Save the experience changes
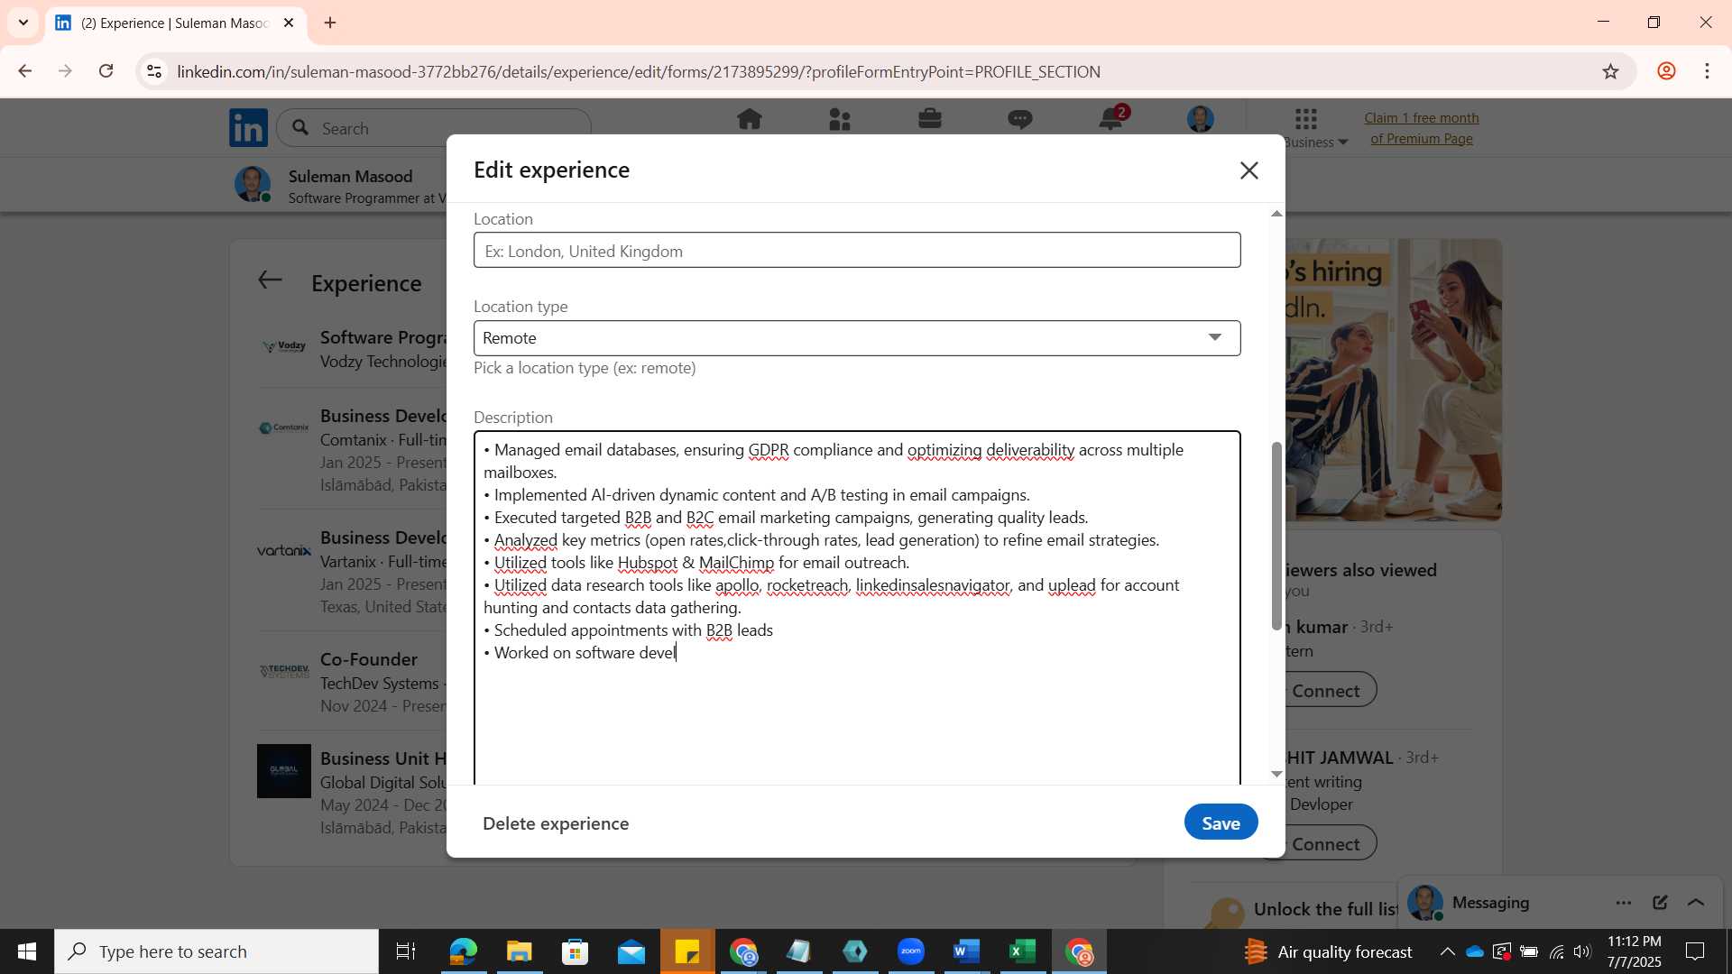Screen dimensions: 1732x974 click(1221, 822)
